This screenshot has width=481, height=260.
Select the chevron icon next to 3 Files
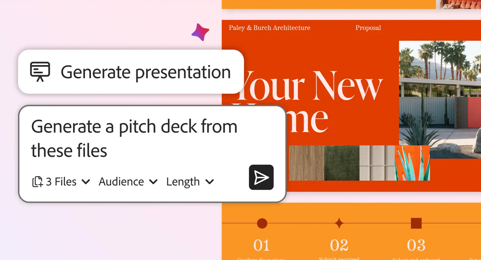tap(87, 182)
